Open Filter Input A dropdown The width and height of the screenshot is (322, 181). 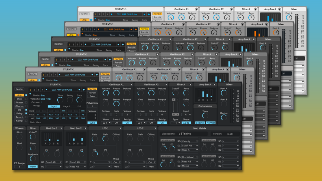(x=186, y=114)
